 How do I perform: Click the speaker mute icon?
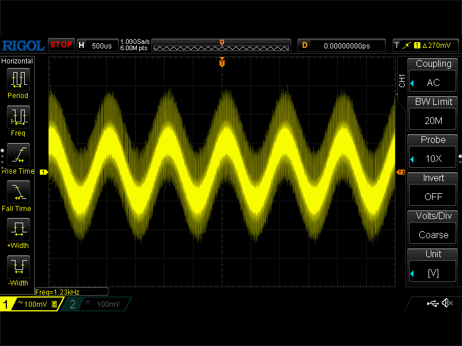pos(446,303)
